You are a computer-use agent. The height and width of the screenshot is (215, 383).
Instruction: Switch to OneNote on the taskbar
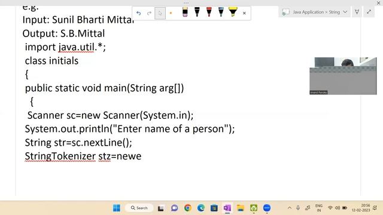point(227,208)
